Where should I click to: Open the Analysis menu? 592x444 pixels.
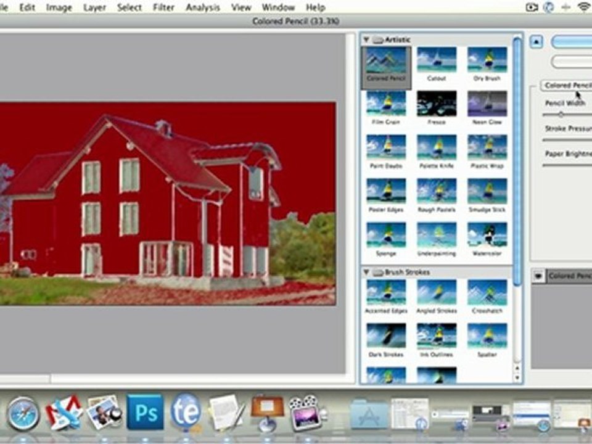click(203, 7)
